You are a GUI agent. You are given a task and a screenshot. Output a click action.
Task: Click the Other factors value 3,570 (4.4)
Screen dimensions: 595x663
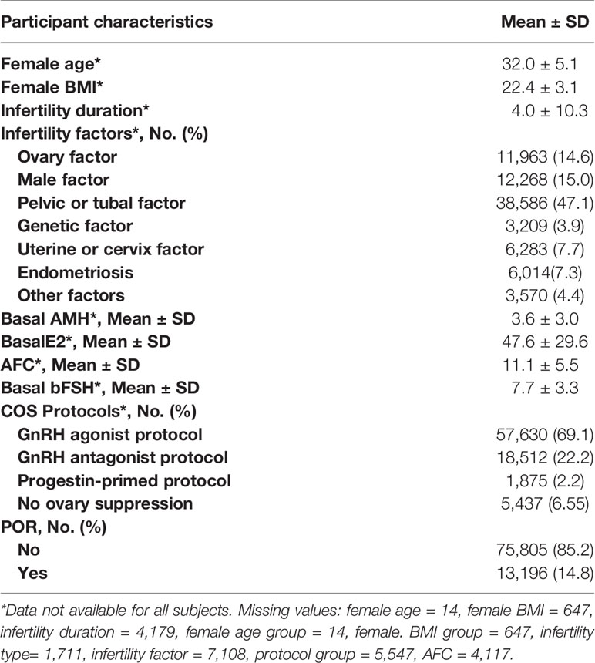[x=545, y=295]
